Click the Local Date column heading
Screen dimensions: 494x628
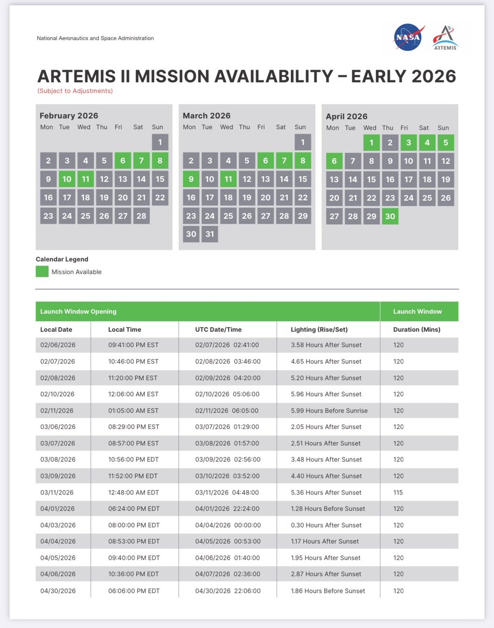tap(56, 330)
